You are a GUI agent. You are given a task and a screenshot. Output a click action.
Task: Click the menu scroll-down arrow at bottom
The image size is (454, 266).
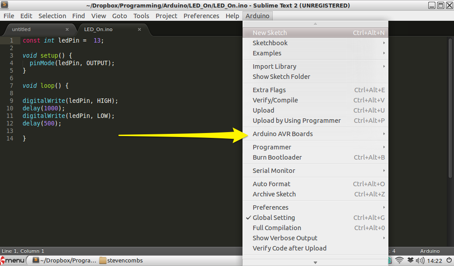315,262
